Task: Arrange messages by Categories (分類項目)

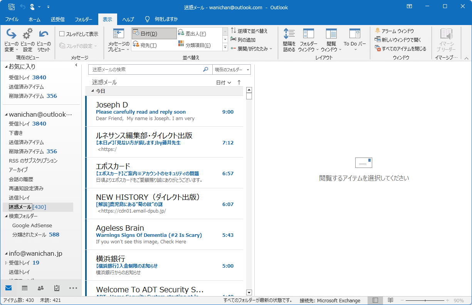Action: 199,45
